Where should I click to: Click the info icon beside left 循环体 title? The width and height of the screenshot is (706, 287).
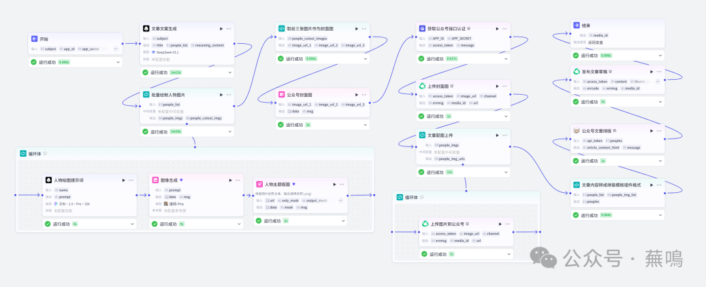tap(45, 154)
